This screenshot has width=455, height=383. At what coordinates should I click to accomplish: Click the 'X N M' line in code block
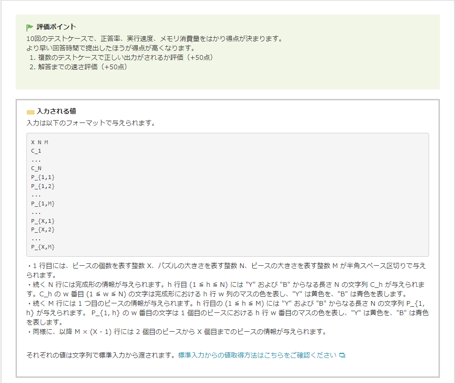40,142
